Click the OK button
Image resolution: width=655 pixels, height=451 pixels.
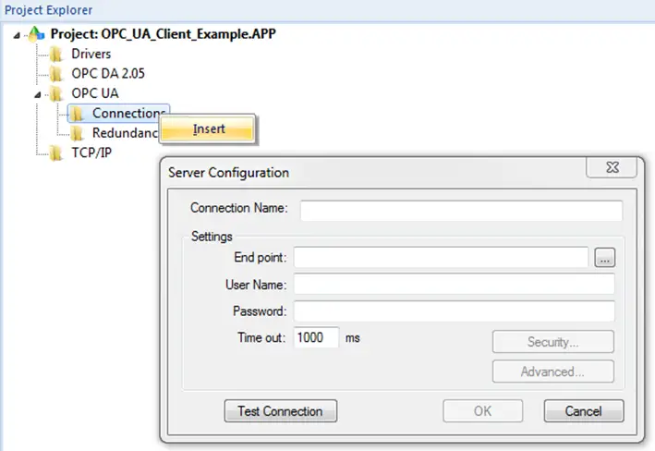pyautogui.click(x=482, y=411)
